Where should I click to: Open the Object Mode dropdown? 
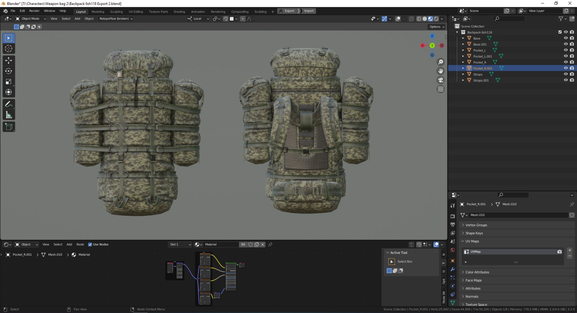click(31, 19)
